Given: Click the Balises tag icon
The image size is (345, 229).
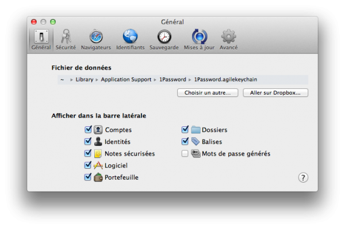Looking at the screenshot, I should 195,142.
